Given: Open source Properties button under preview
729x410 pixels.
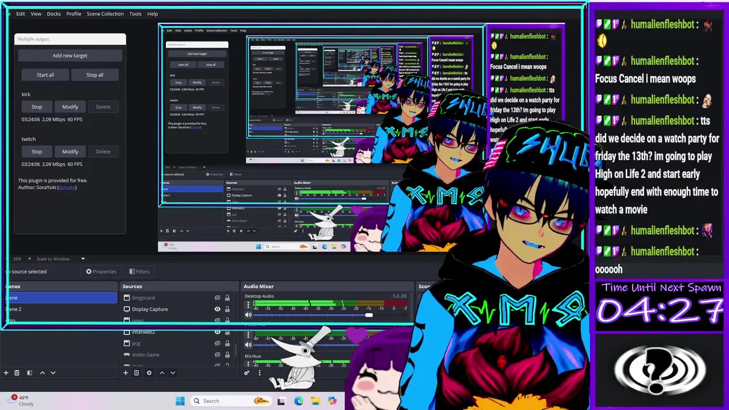Looking at the screenshot, I should pos(101,272).
